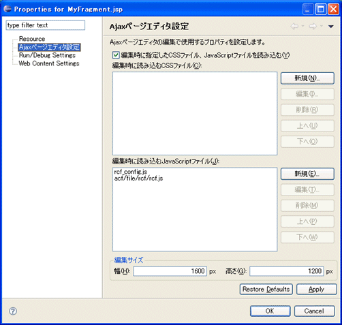The width and height of the screenshot is (342, 325).
Task: Click 新規(E) button for JavaScript files
Action: click(307, 174)
